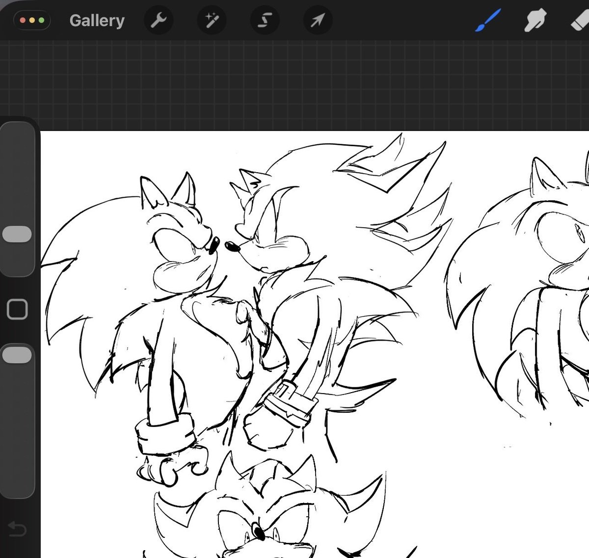Open the Actions wrench menu
589x558 pixels.
(159, 21)
